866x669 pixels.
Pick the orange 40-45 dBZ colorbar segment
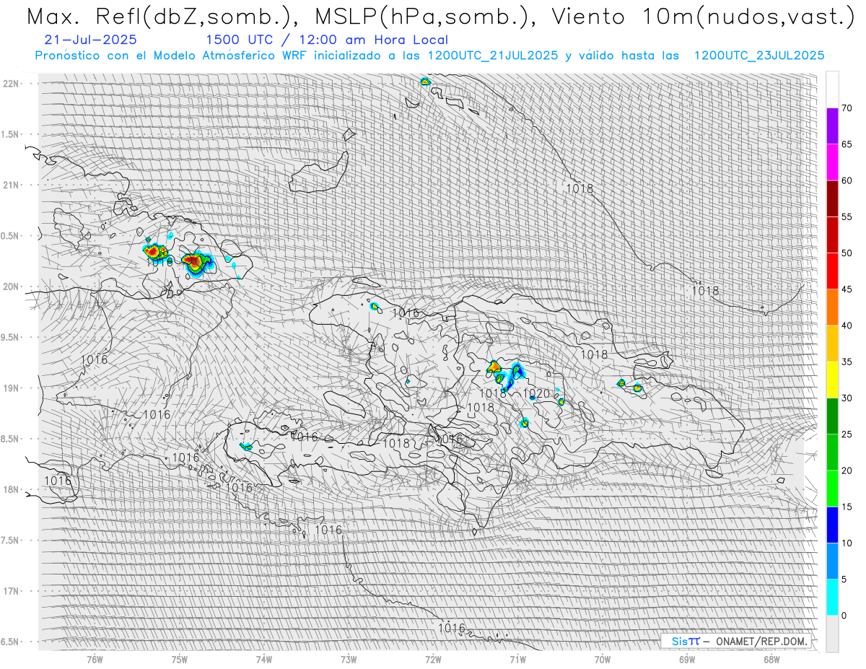[x=832, y=307]
